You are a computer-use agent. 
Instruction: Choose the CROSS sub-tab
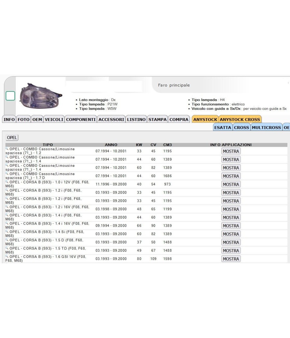point(241,127)
